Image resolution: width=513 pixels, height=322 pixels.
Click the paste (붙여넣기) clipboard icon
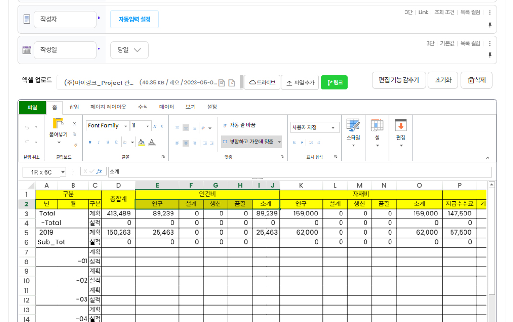pyautogui.click(x=58, y=123)
